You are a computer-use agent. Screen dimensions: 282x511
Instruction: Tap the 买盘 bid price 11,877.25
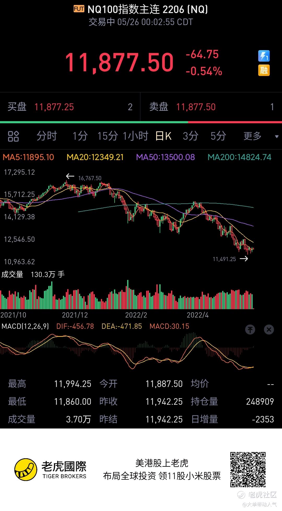point(54,107)
